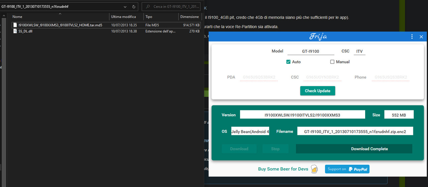Click the Download button in Frija
The width and height of the screenshot is (428, 187).
(239, 149)
